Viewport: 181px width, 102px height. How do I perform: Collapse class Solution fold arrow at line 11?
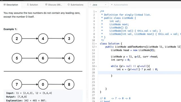(x=96, y=44)
